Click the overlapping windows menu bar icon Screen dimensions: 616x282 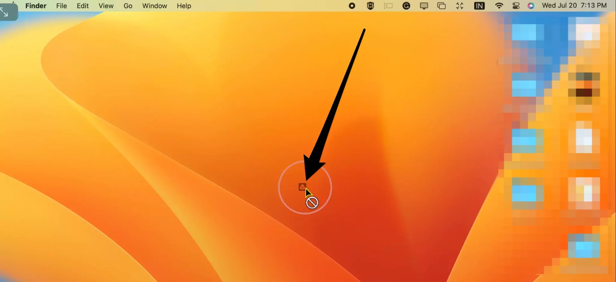[x=442, y=6]
